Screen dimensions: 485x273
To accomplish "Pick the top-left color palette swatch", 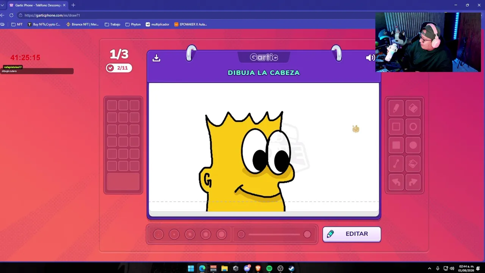I will tap(112, 105).
